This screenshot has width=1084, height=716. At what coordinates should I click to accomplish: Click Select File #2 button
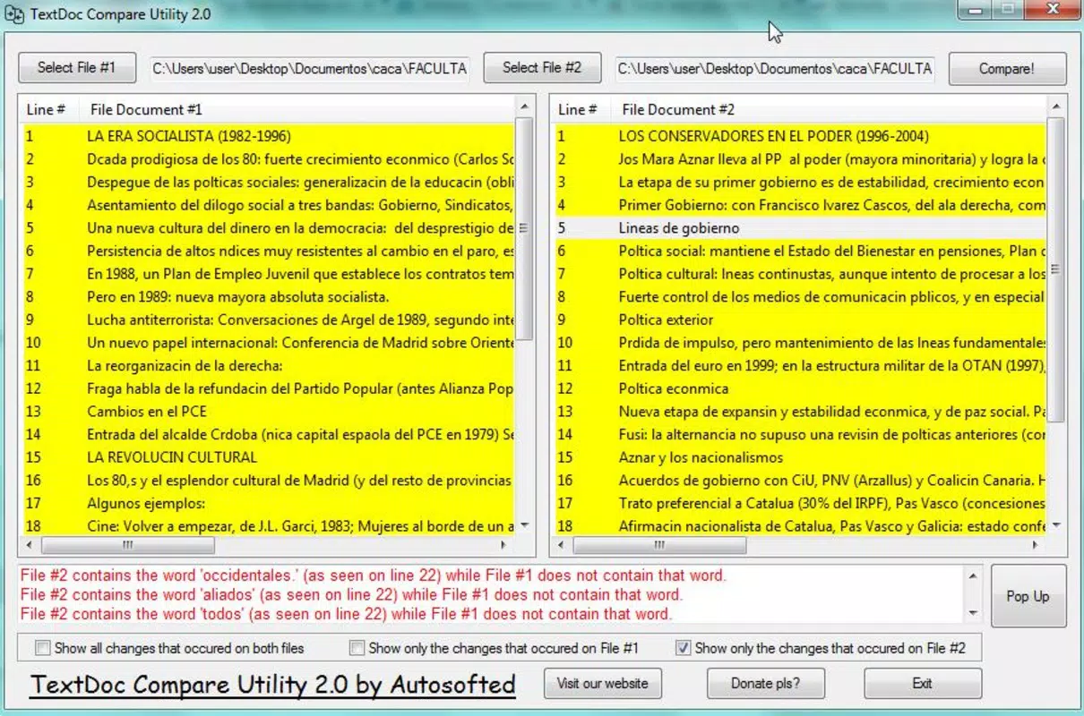coord(542,67)
